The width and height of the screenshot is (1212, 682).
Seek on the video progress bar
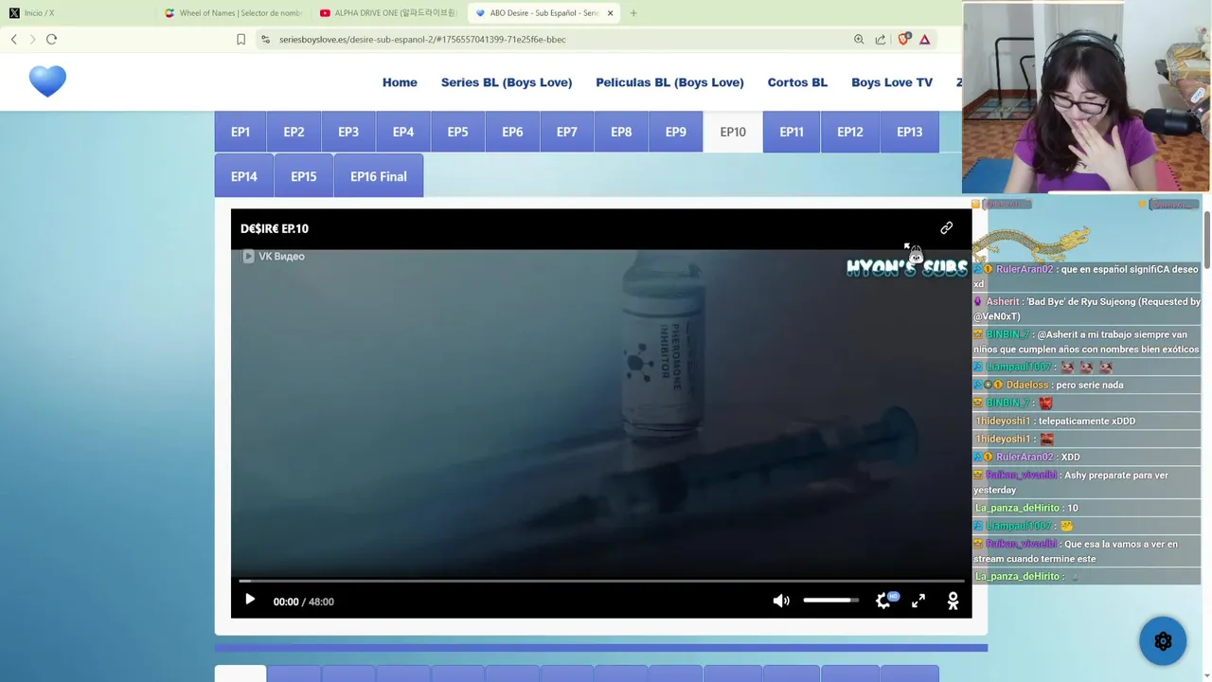(601, 581)
